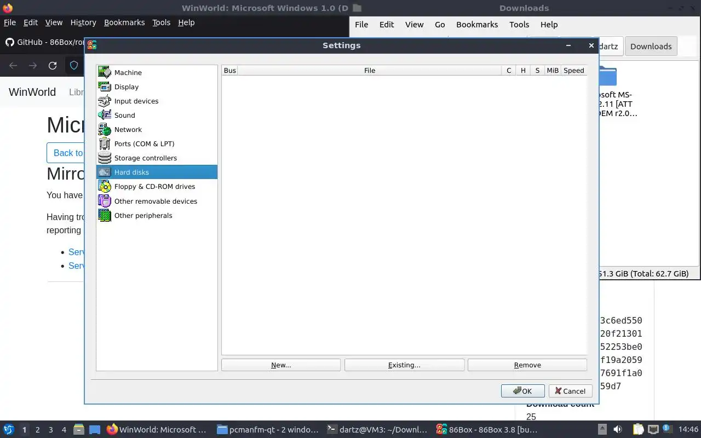
Task: Open clipboard manager tray icon
Action: tap(638, 430)
